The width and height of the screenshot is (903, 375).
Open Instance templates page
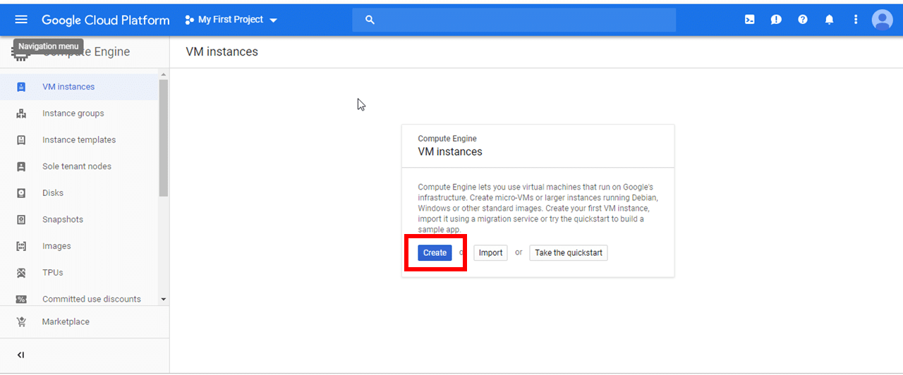click(79, 140)
